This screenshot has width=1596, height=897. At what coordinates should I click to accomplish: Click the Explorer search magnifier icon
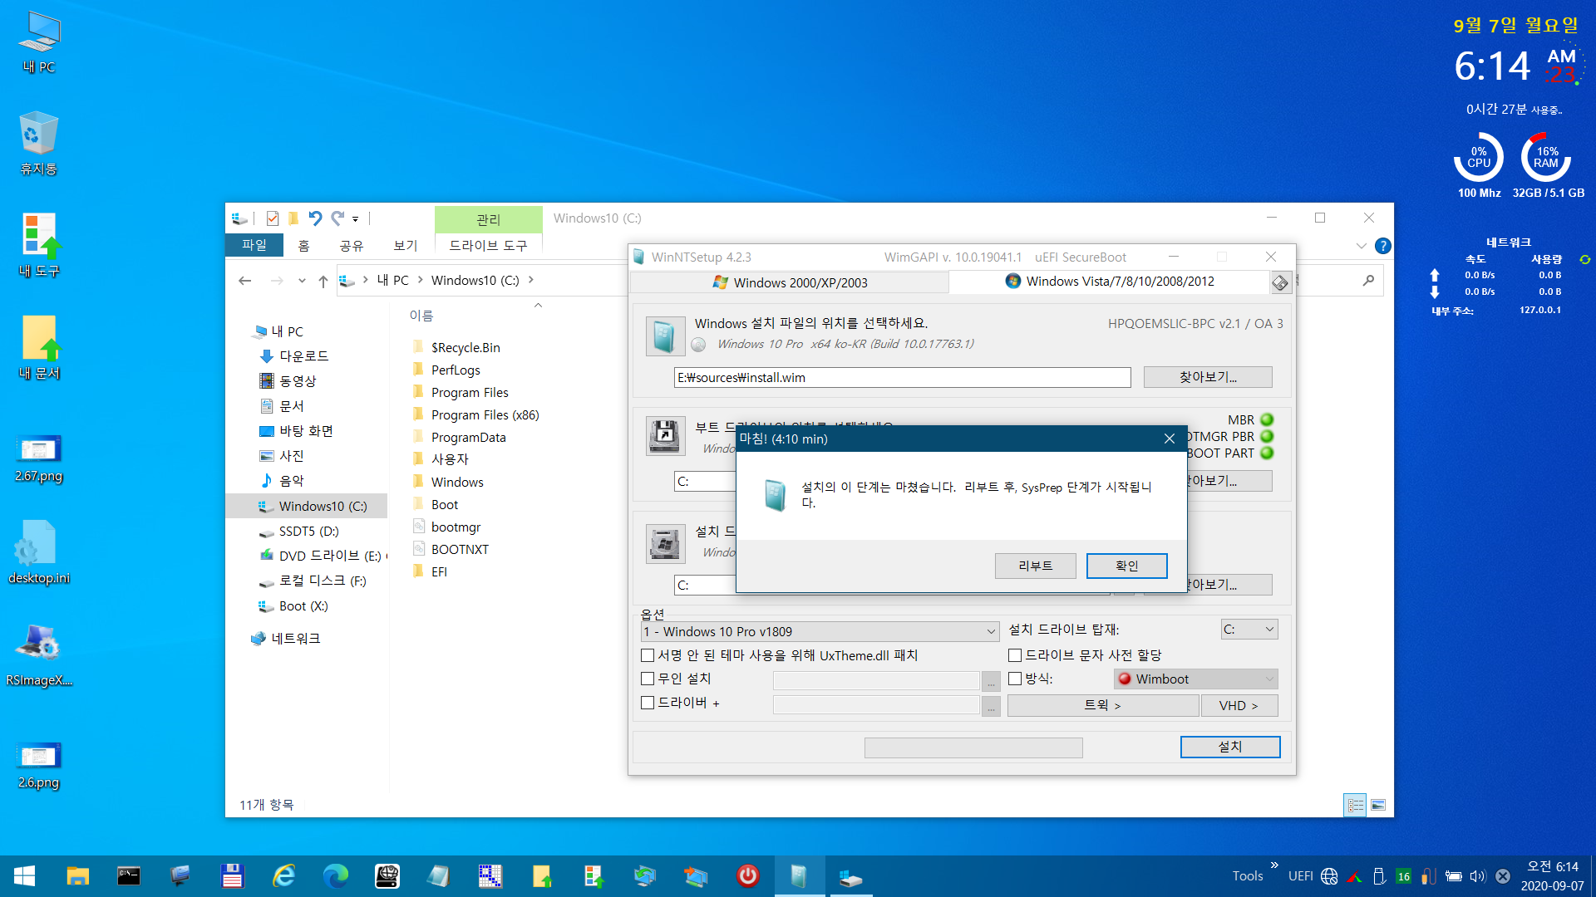(1368, 281)
